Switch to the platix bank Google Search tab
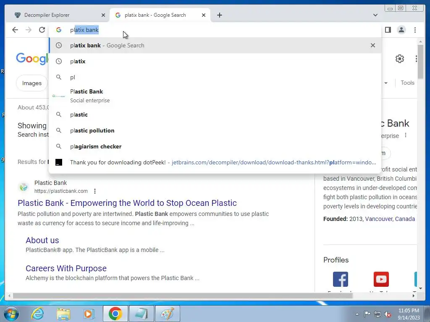 [160, 15]
